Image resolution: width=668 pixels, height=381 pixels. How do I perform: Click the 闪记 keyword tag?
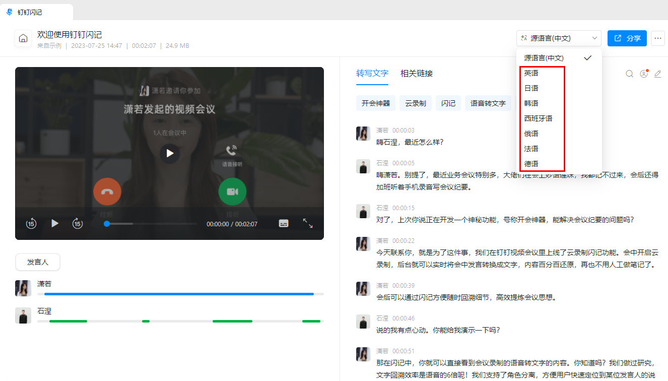pyautogui.click(x=448, y=103)
